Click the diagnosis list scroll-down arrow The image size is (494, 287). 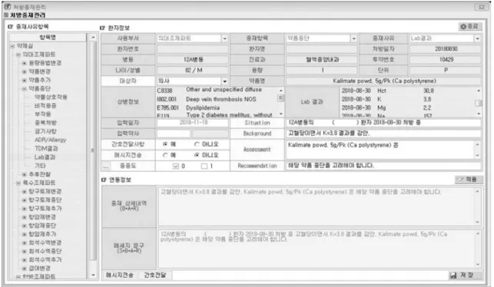coord(280,114)
